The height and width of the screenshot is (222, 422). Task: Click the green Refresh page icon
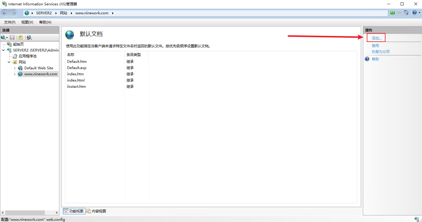click(393, 13)
